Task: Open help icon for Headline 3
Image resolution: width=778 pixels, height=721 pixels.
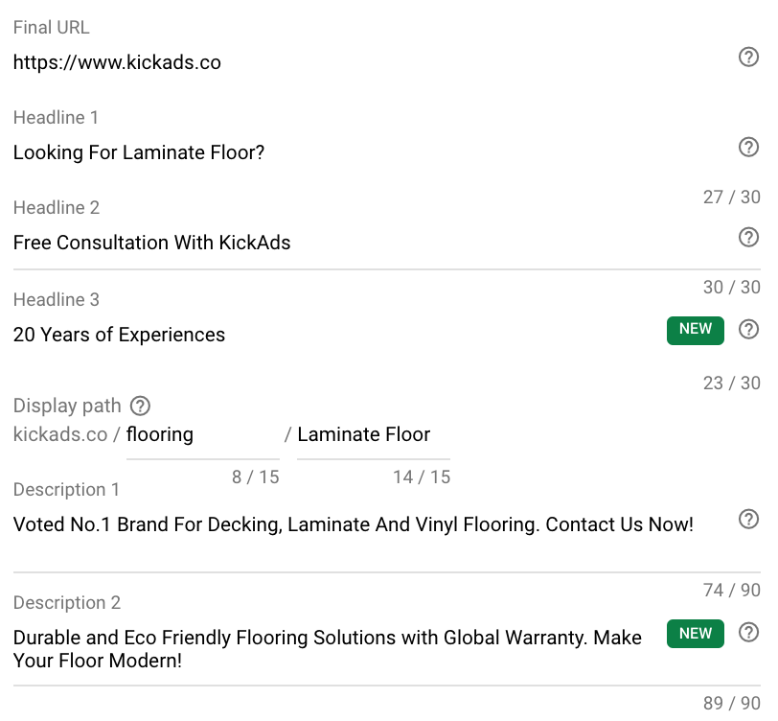Action: coord(748,329)
